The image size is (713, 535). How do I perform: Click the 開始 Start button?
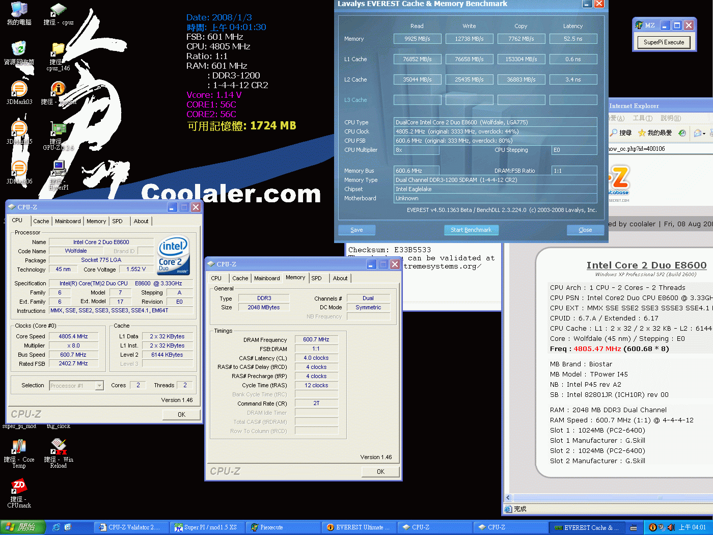click(x=23, y=527)
